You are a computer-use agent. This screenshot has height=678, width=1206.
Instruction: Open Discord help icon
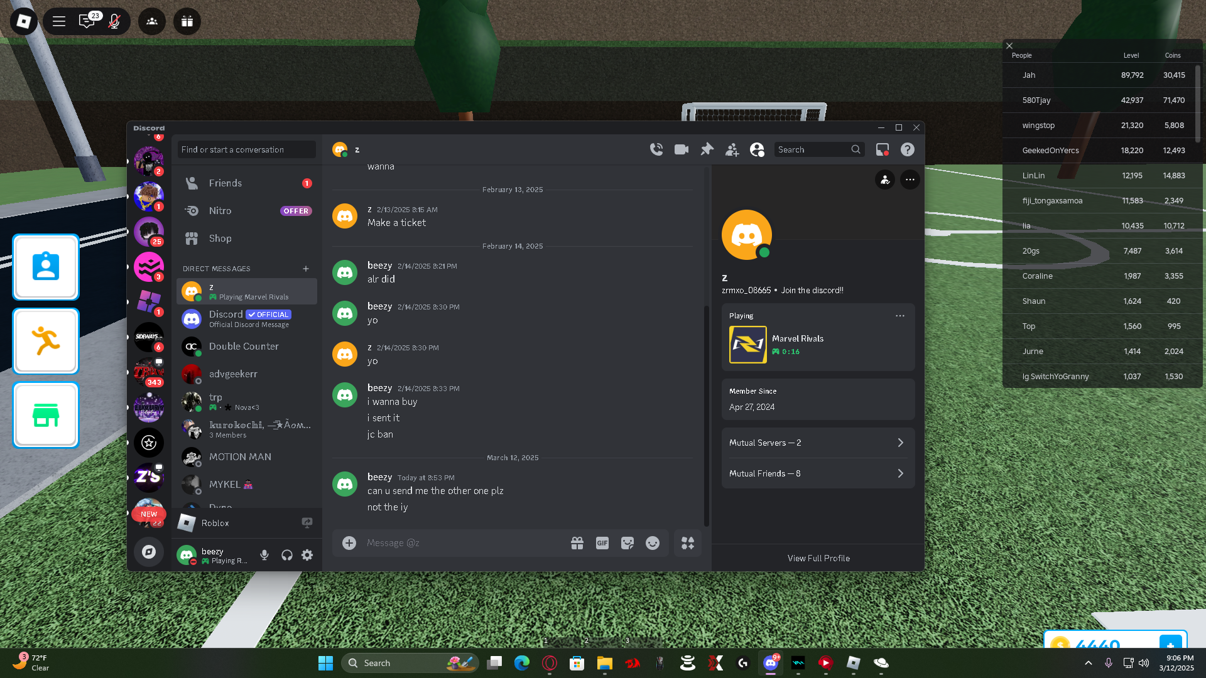point(908,149)
